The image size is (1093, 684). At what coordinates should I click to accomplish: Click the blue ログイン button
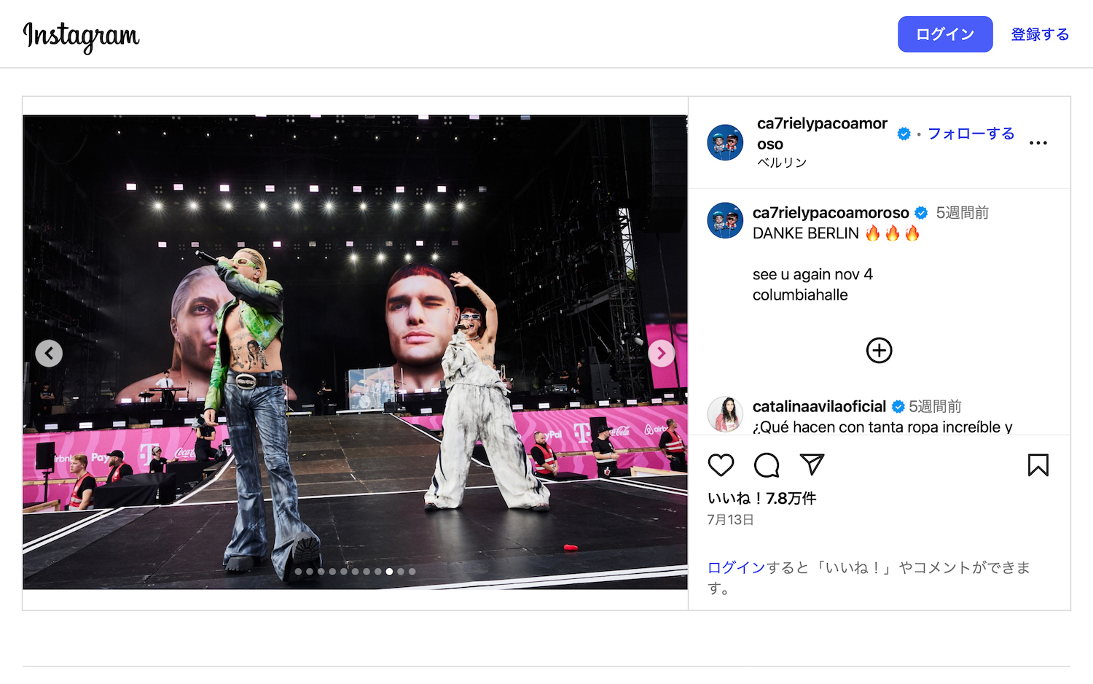pos(945,34)
